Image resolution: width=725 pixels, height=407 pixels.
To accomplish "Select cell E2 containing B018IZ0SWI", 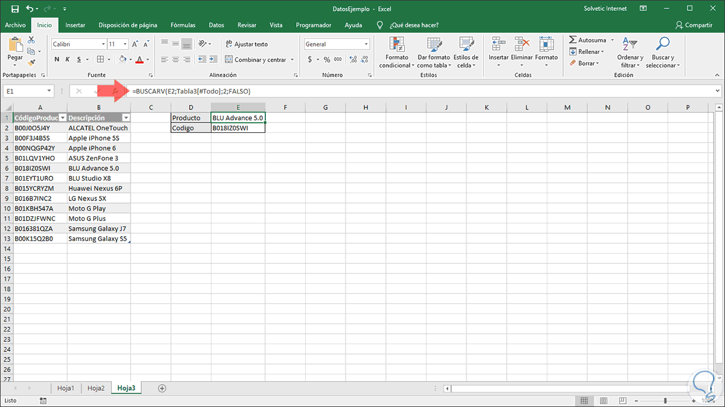I will click(x=238, y=127).
